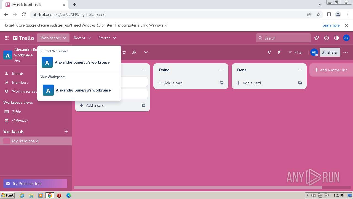Viewport: 353px width, 199px height.
Task: Open the board Filter button
Action: (296, 52)
